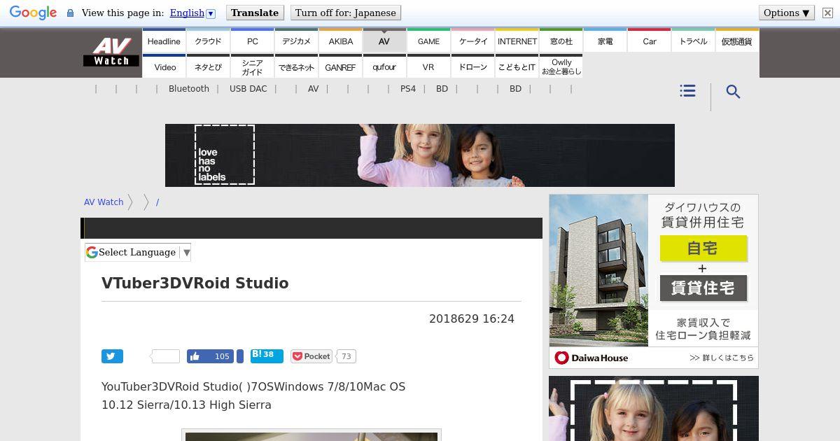Open the ケータイ tab
The width and height of the screenshot is (840, 441).
click(x=473, y=41)
